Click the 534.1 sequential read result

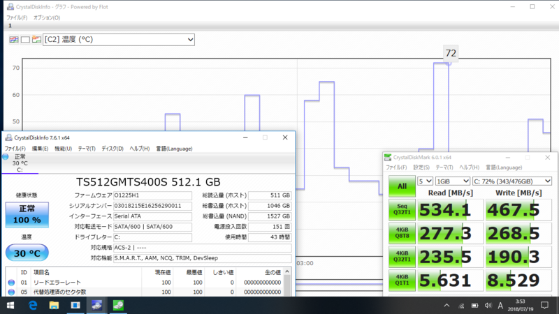click(x=450, y=209)
